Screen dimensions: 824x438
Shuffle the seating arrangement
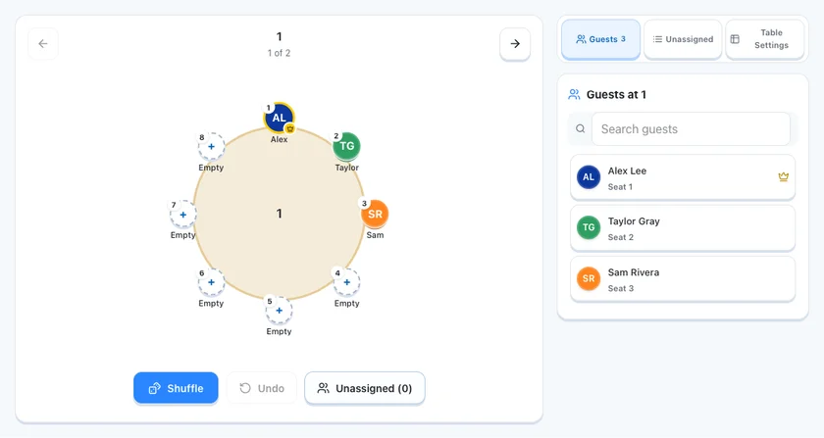click(x=176, y=388)
